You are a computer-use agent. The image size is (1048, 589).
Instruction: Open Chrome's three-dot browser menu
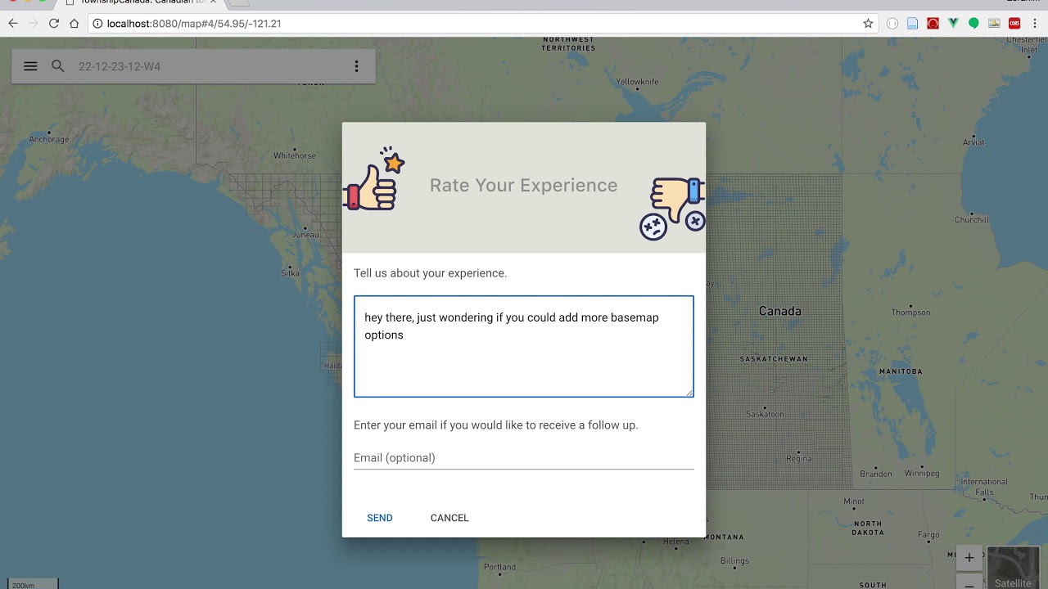coord(1035,24)
